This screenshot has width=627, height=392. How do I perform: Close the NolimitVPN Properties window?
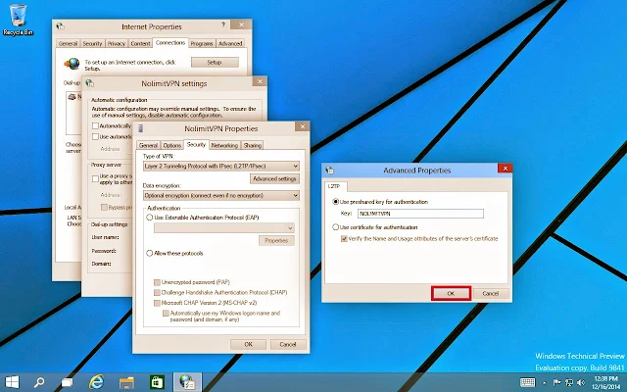coord(303,126)
